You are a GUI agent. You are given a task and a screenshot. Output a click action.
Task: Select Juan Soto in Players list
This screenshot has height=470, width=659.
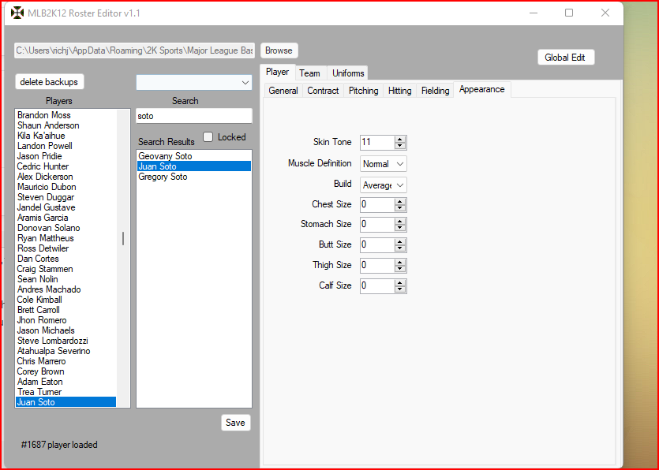coord(66,402)
